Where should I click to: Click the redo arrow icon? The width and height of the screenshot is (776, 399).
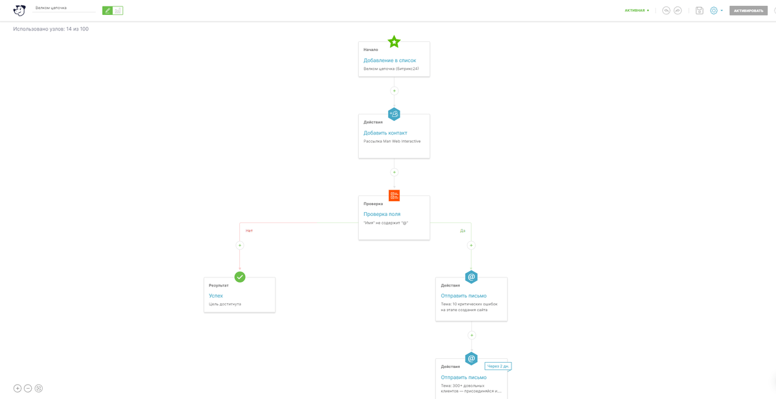678,10
